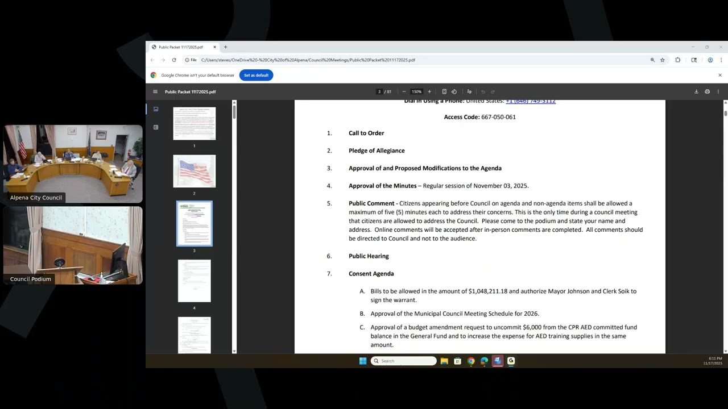Screen dimensions: 728x409
Task: Open Microsoft Store from taskbar
Action: 457,361
